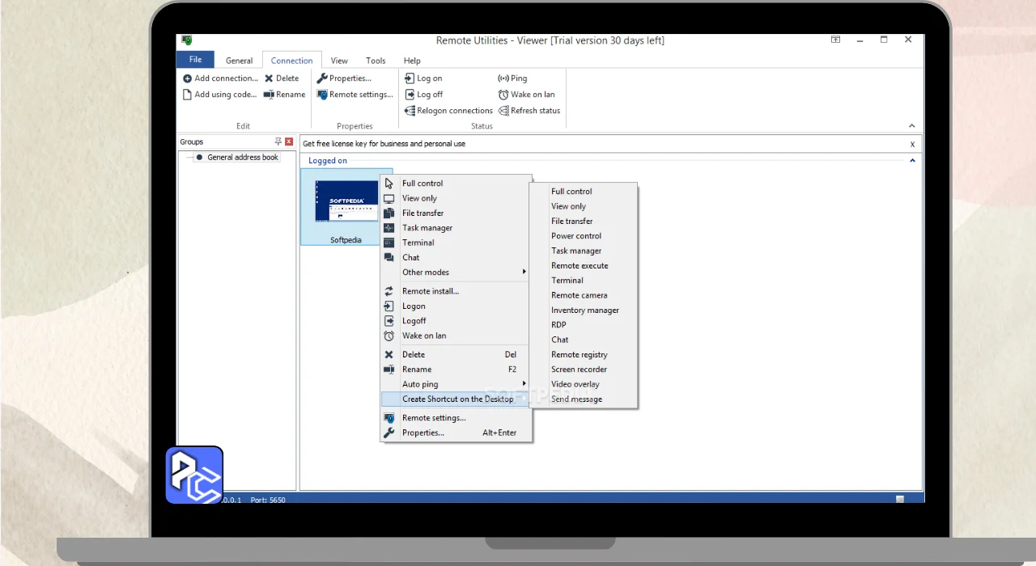Collapse the Logged on section

click(x=913, y=161)
